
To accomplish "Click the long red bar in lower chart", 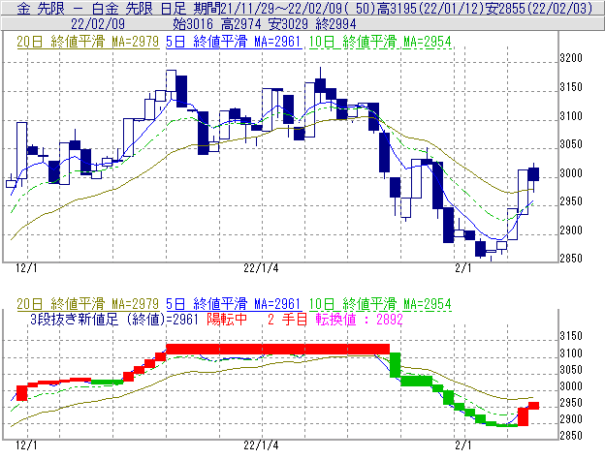I will pyautogui.click(x=278, y=349).
